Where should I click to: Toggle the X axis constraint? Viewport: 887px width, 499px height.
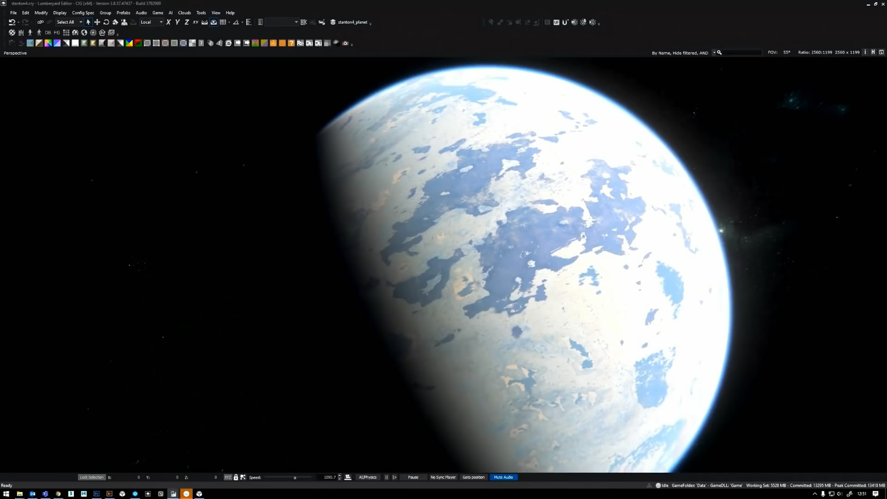click(169, 22)
